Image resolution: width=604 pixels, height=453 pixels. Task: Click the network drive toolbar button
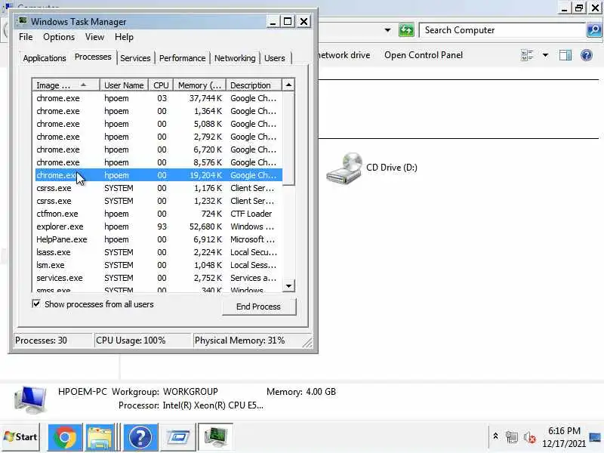click(x=344, y=55)
